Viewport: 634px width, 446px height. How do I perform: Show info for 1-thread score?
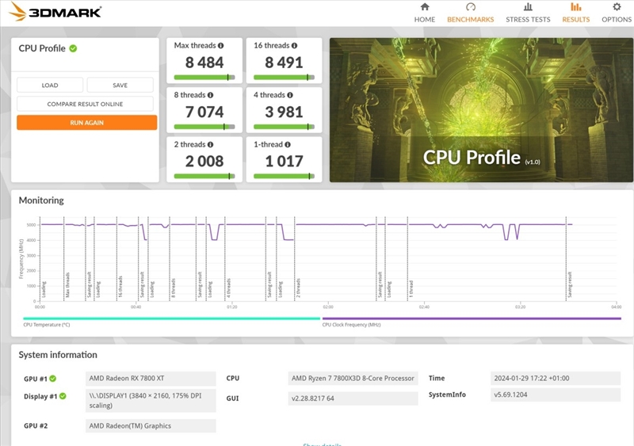288,144
